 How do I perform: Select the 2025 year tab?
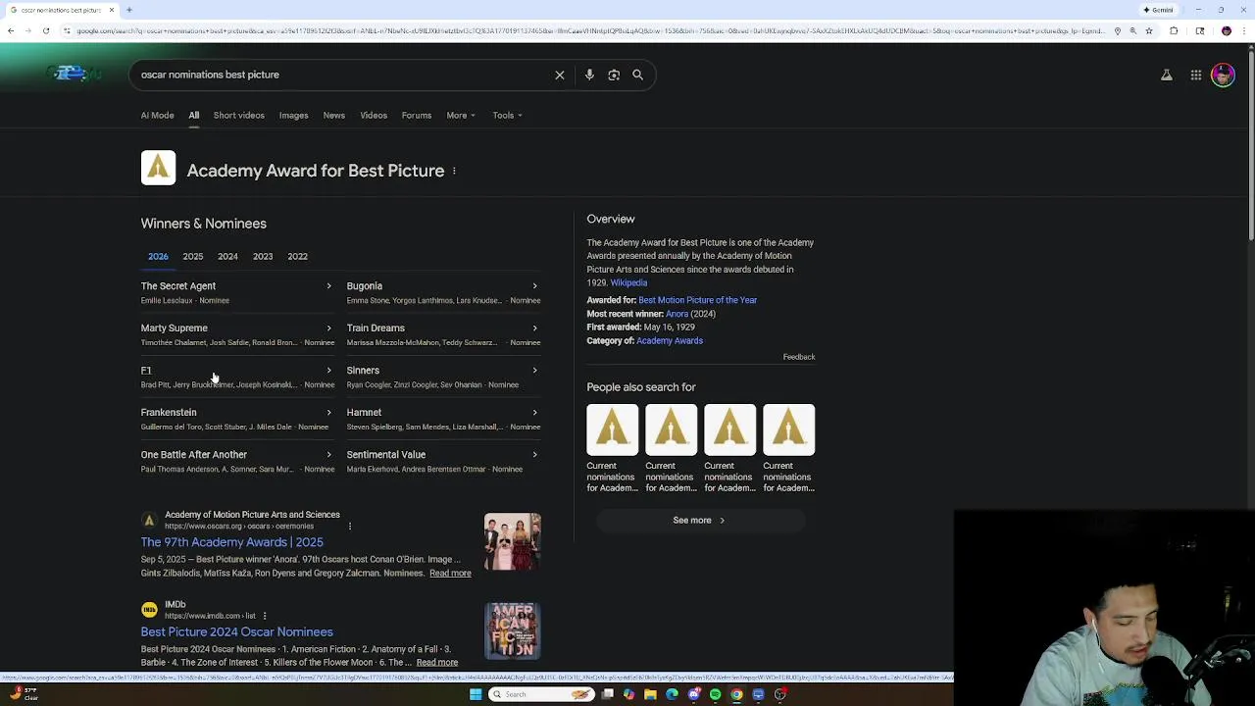click(193, 257)
